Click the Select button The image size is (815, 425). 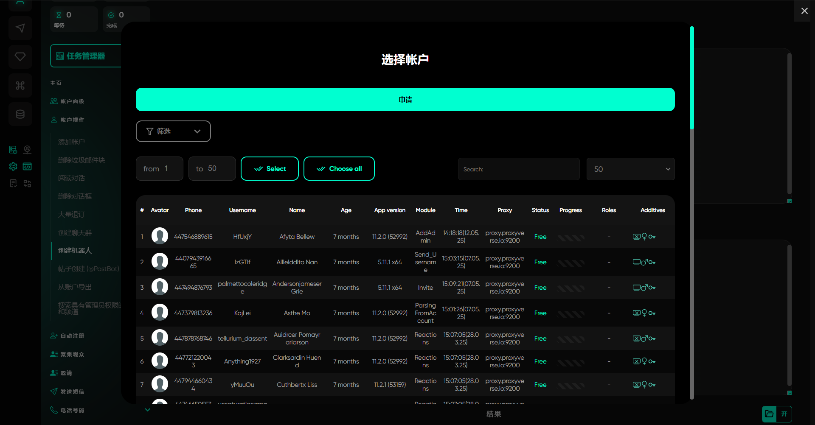point(270,169)
